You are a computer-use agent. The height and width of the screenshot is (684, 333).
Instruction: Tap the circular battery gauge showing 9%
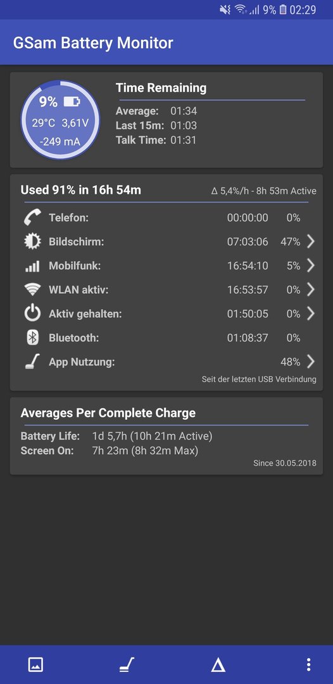[60, 120]
